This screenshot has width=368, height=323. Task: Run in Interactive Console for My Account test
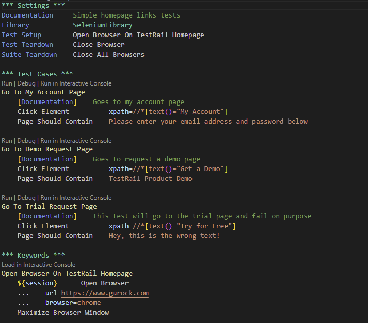point(76,83)
